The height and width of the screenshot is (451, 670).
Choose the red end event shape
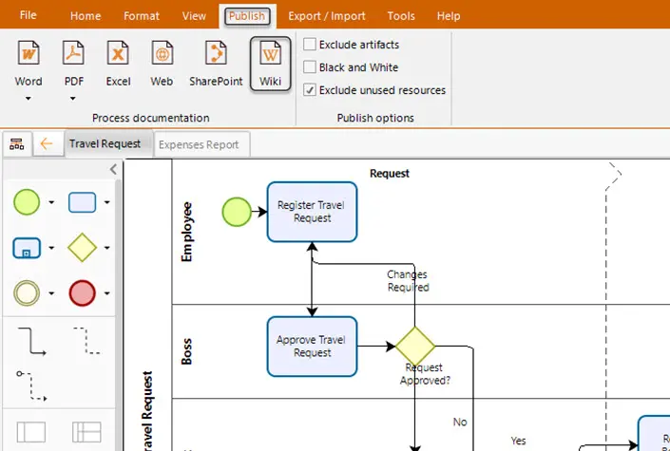82,293
